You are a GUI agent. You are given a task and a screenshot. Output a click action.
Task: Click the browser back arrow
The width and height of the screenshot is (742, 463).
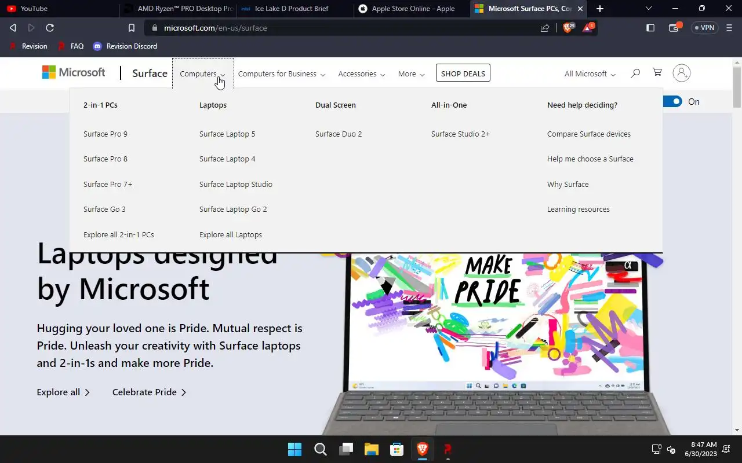click(x=13, y=28)
